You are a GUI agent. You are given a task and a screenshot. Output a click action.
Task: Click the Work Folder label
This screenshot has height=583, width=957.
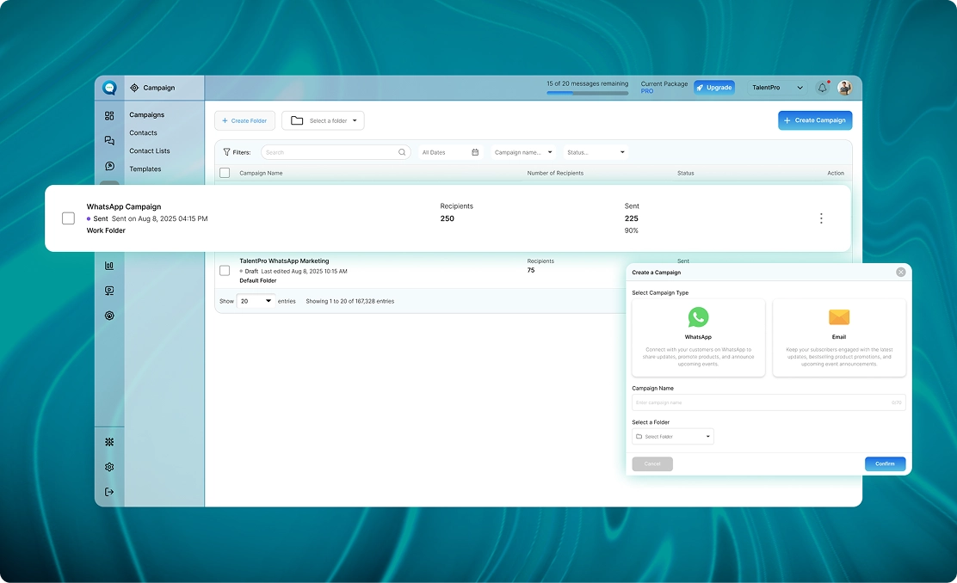coord(106,230)
